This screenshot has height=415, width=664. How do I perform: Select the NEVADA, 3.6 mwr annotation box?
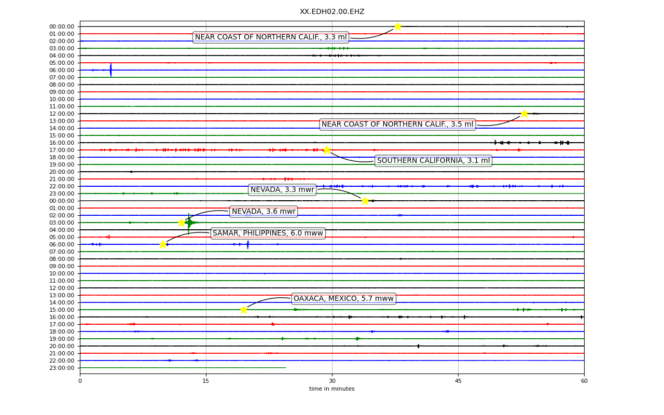[264, 211]
